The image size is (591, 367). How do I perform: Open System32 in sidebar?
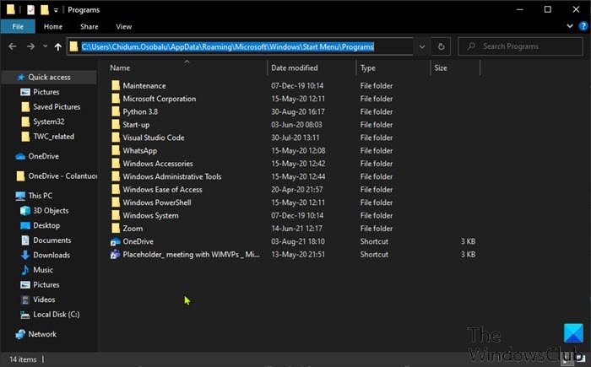(x=48, y=121)
